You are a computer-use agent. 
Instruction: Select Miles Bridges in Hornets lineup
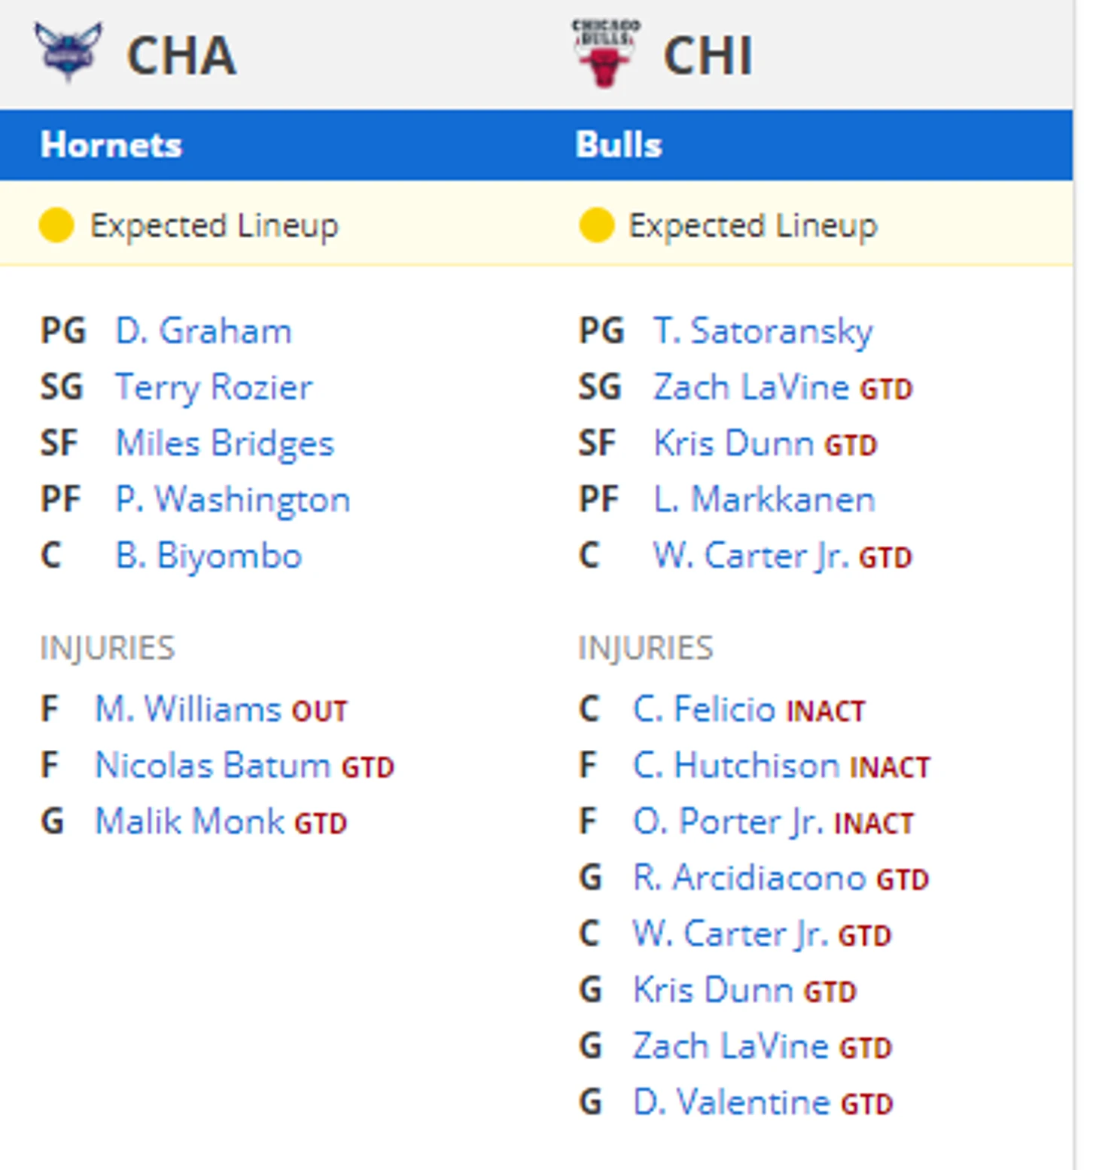click(x=224, y=443)
